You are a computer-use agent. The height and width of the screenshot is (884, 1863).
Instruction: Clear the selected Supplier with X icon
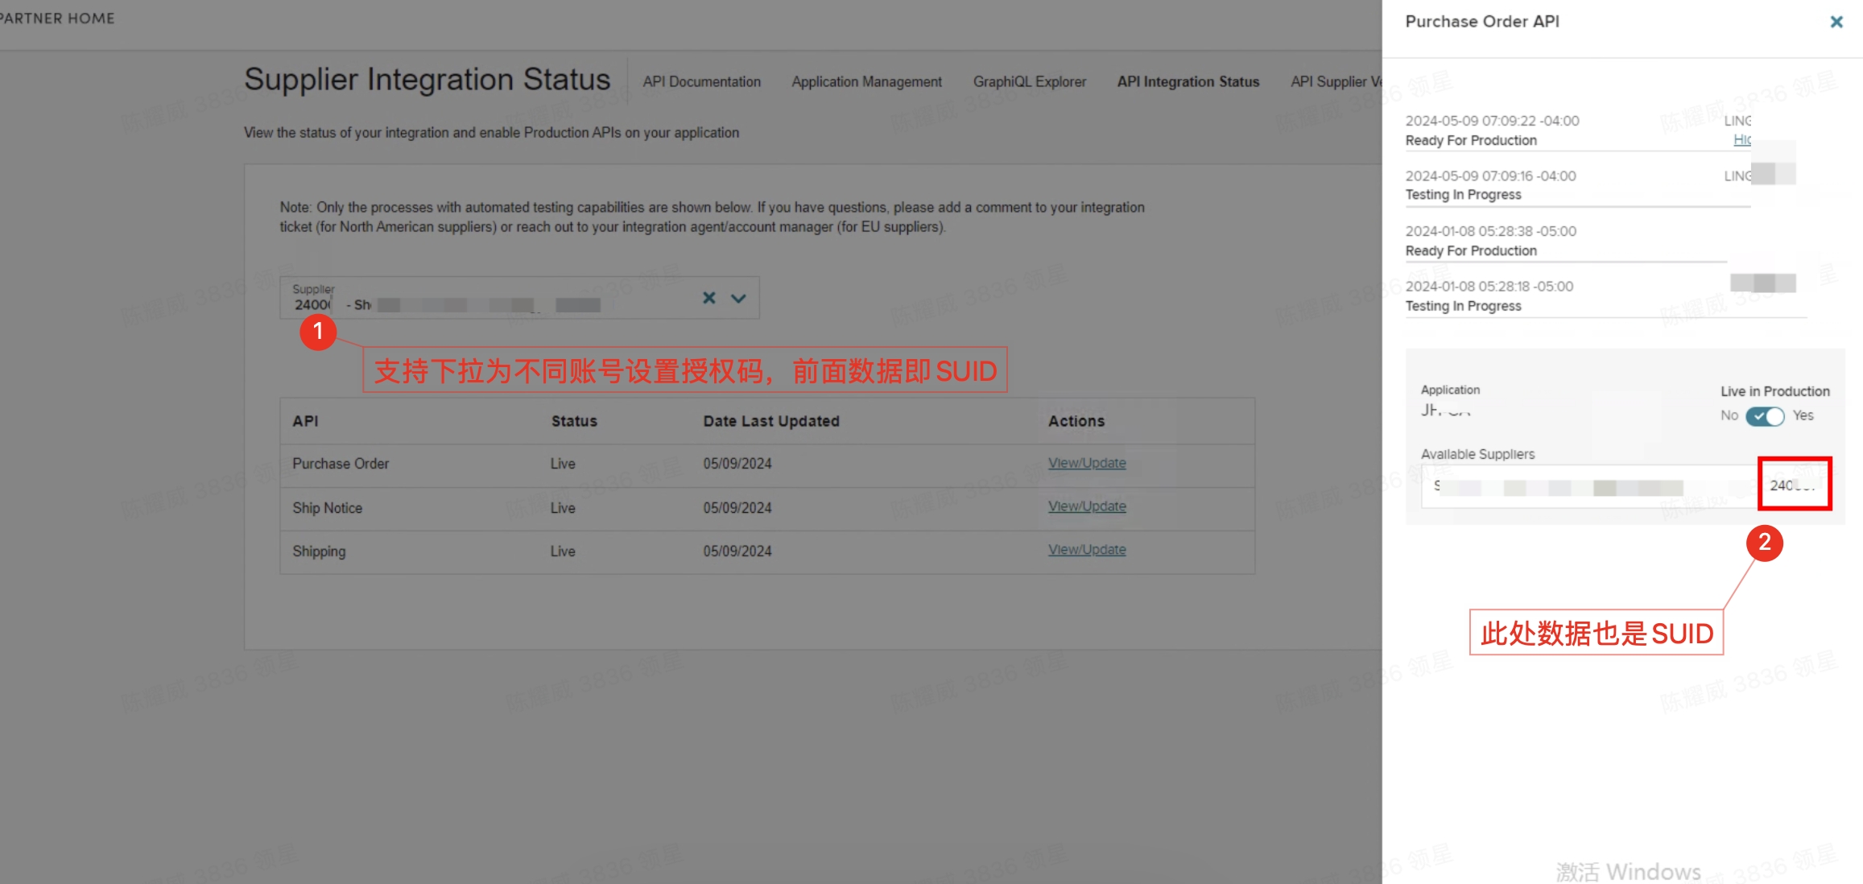708,298
